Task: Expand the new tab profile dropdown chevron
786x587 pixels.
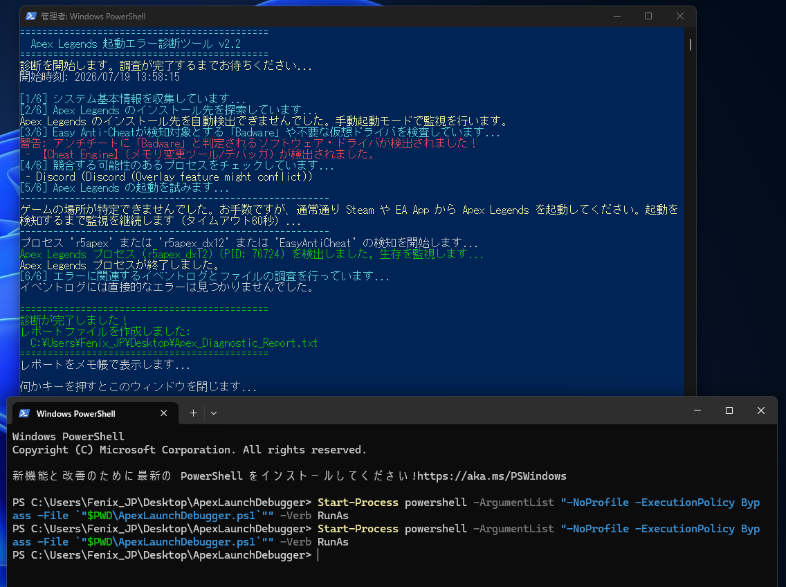Action: (214, 413)
